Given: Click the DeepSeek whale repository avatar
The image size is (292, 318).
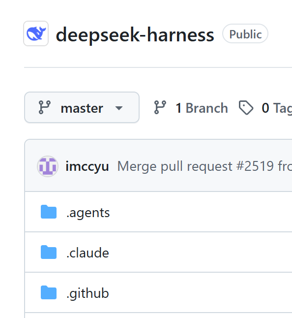Looking at the screenshot, I should coord(36,33).
